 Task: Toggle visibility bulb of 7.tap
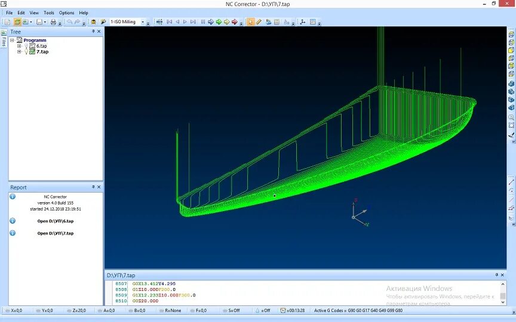(x=26, y=52)
